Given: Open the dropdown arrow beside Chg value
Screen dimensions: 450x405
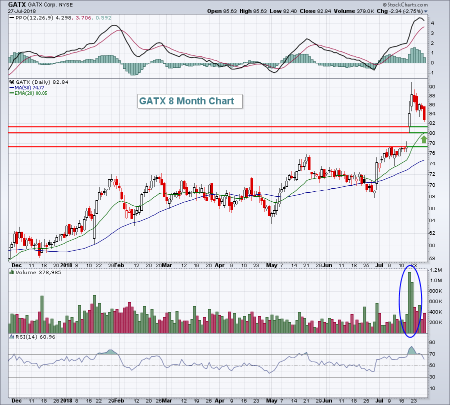Looking at the screenshot, I should (x=425, y=11).
